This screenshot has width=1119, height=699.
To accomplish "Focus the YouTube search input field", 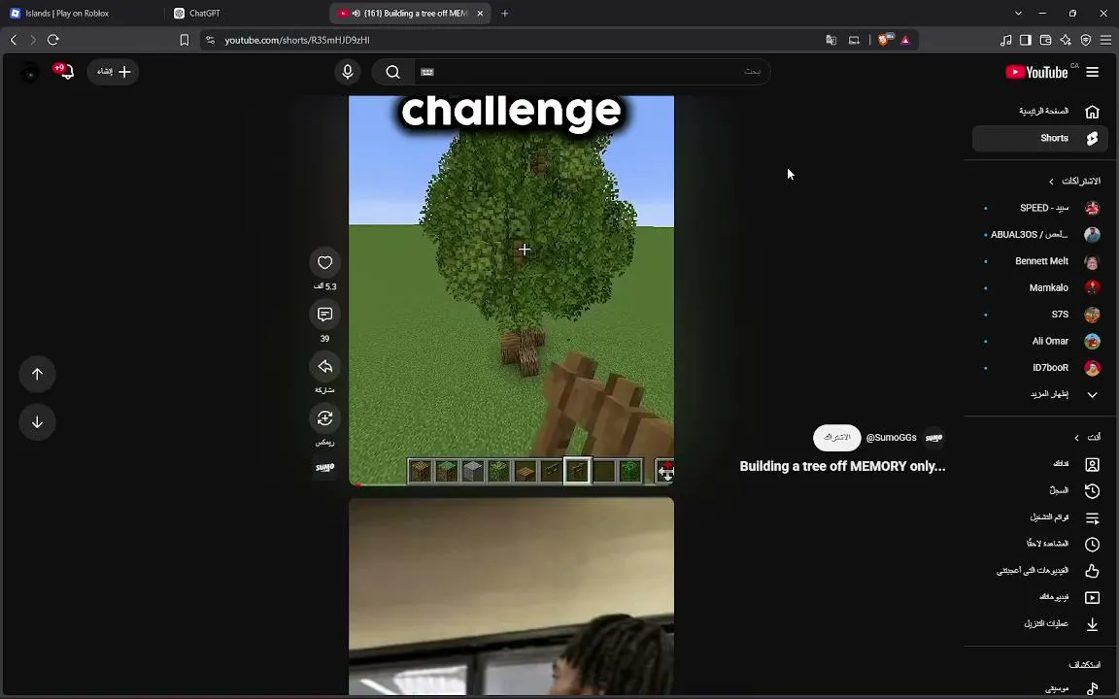I will click(593, 72).
